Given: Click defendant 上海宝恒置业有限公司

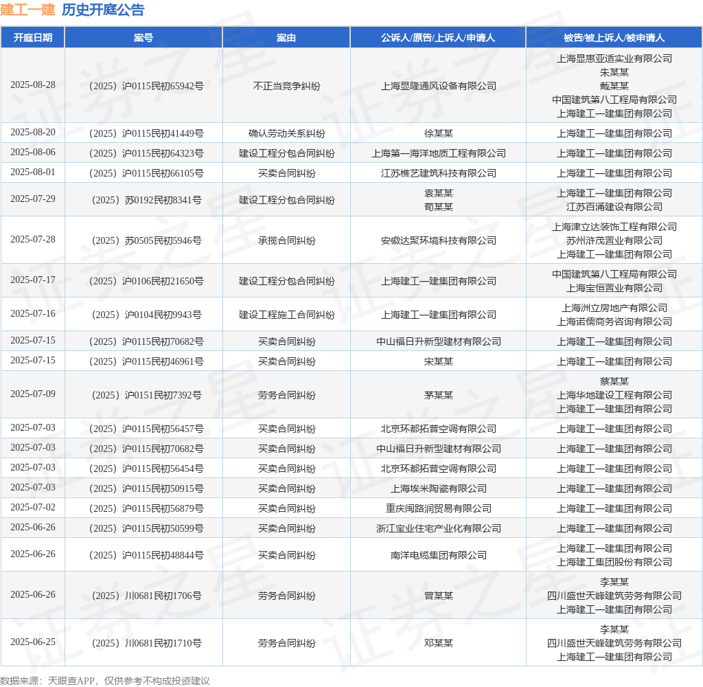Looking at the screenshot, I should [x=614, y=288].
